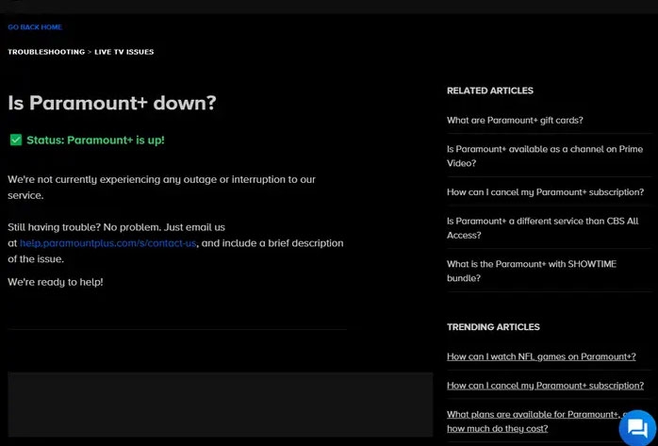Open related 'How can I cancel my Paramount+ subscription?'
Image resolution: width=658 pixels, height=446 pixels.
pos(545,192)
